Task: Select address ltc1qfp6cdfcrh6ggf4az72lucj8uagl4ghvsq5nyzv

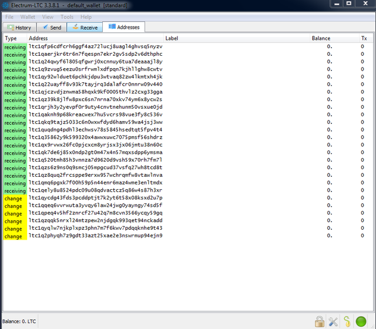Action: click(95, 46)
